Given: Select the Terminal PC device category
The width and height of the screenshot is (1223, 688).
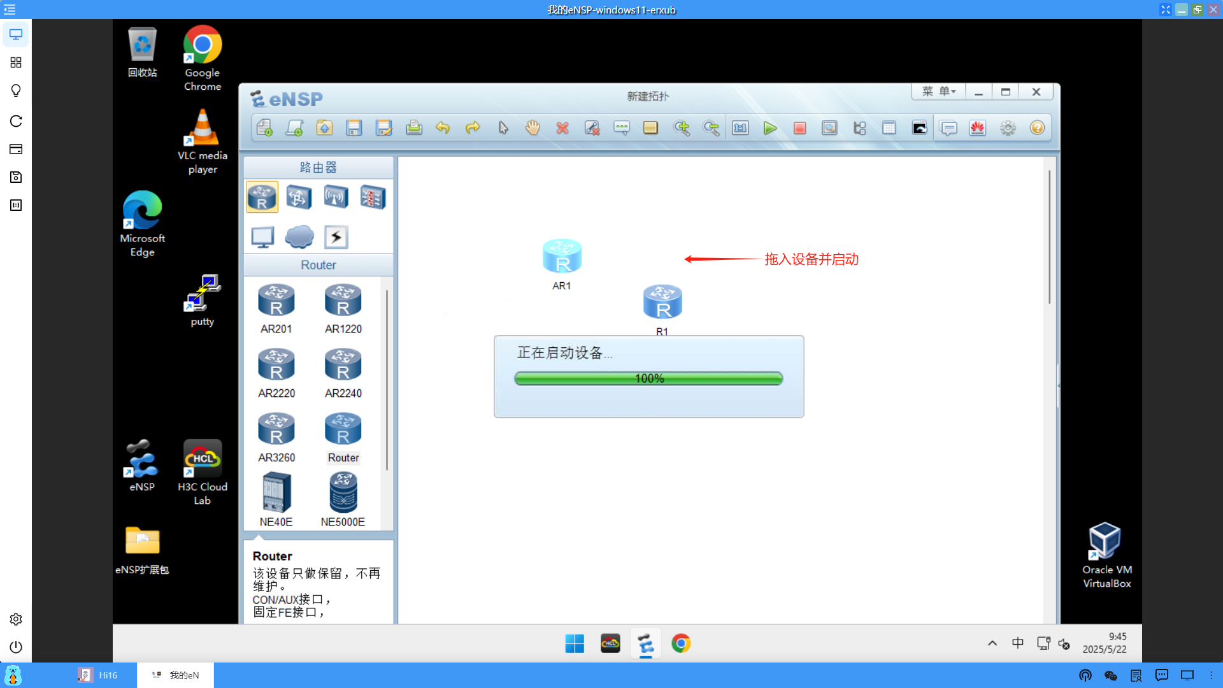Looking at the screenshot, I should tap(262, 236).
